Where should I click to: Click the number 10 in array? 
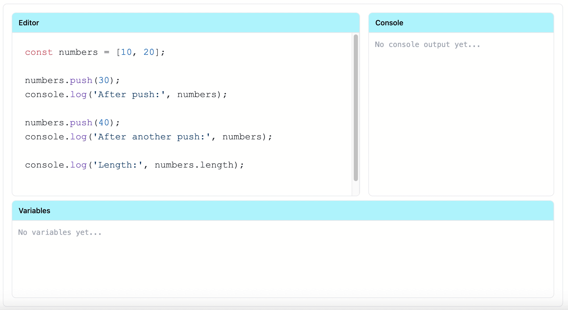pos(126,52)
